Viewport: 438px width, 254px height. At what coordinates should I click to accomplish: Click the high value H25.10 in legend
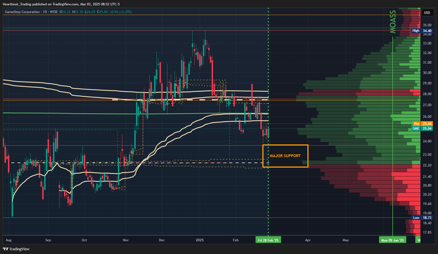[78, 12]
